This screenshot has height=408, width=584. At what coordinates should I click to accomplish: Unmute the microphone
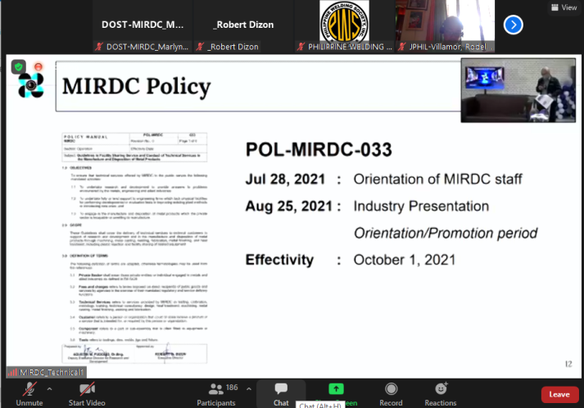pos(29,394)
